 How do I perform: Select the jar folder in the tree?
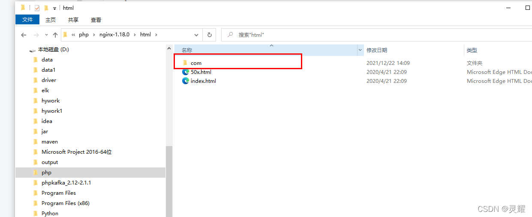(45, 131)
